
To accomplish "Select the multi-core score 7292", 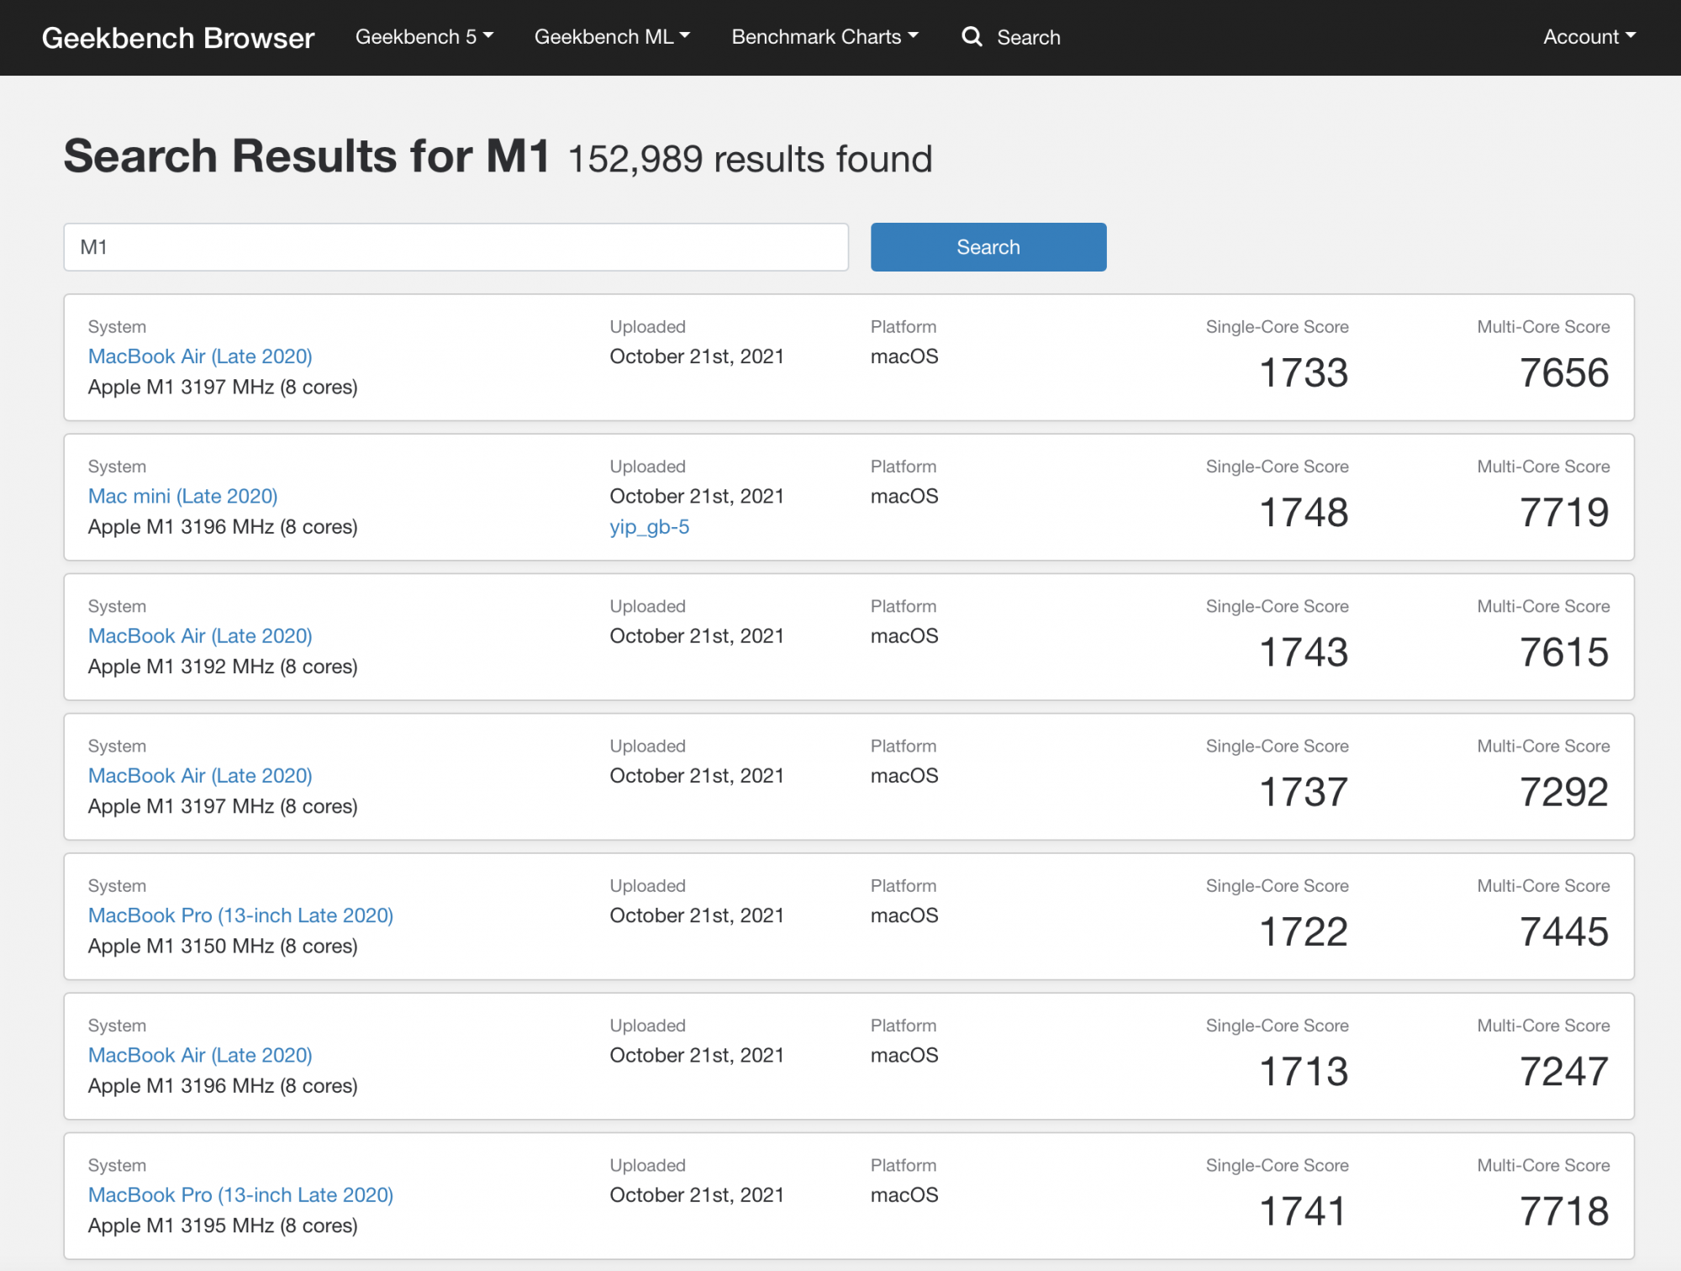I will coord(1564,792).
